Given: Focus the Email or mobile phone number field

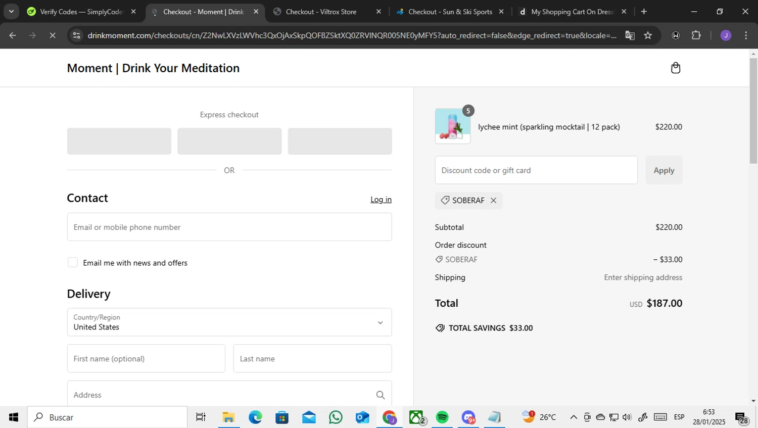Looking at the screenshot, I should 229,227.
